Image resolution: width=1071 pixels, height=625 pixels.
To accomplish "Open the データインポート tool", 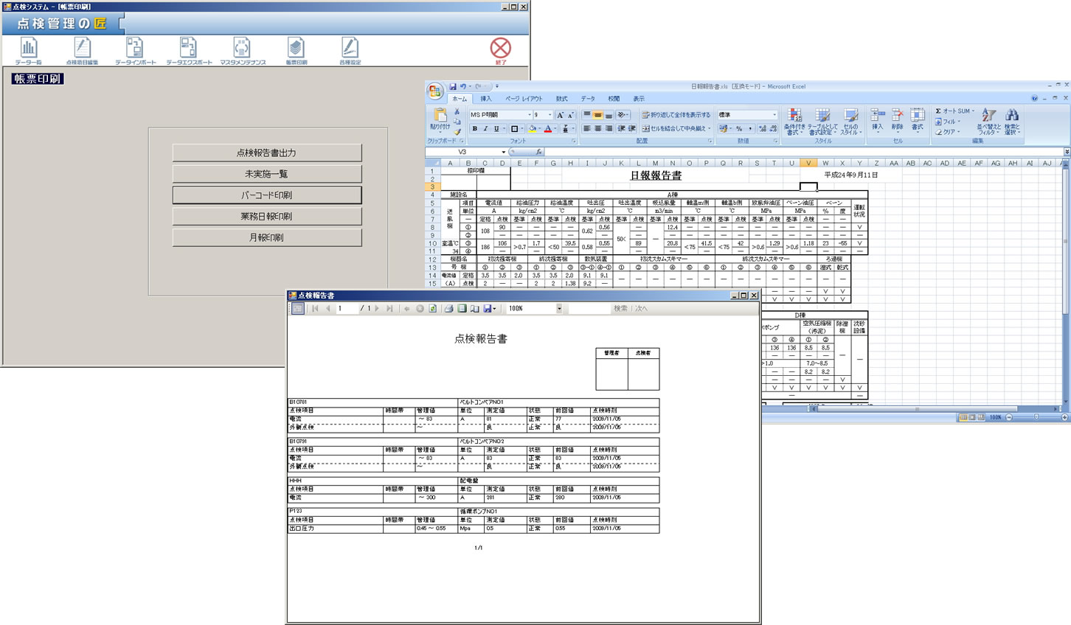I will coord(135,50).
